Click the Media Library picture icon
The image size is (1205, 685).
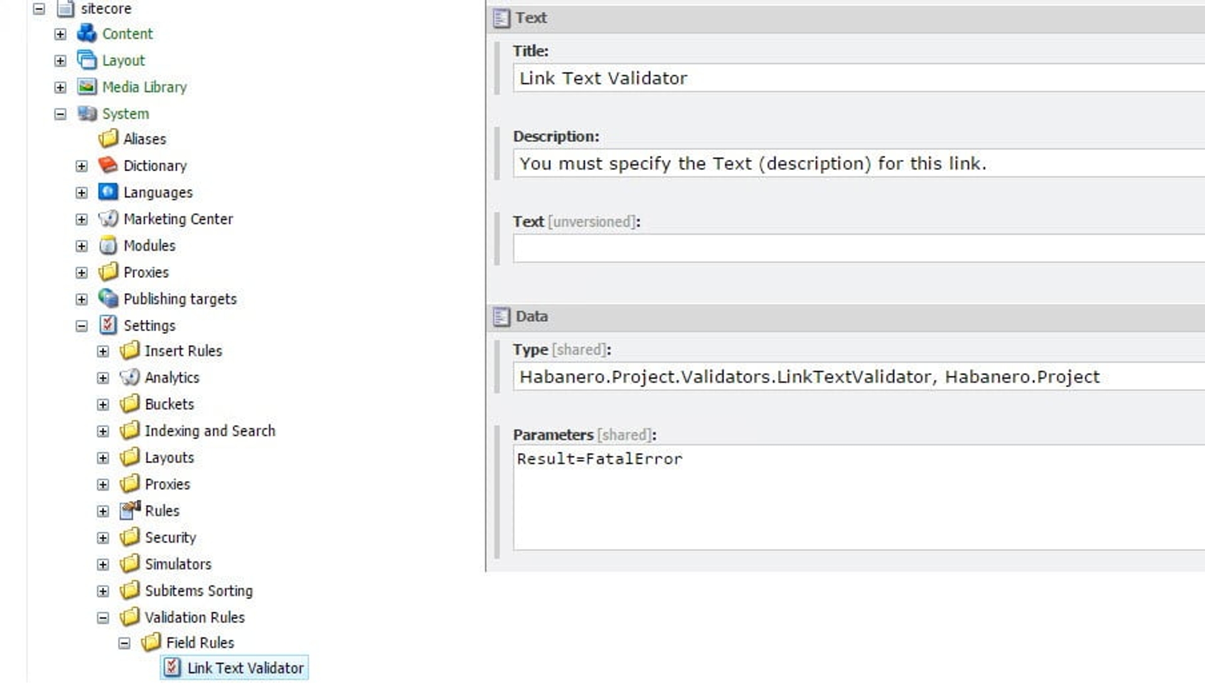(x=87, y=87)
